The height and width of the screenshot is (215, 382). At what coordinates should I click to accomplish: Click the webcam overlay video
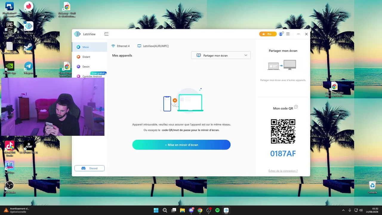click(x=53, y=107)
